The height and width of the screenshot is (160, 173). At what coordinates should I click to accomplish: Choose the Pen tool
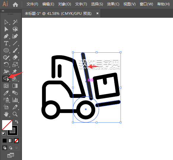6,36
